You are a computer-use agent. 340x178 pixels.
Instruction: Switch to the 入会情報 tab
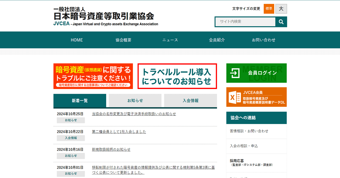pyautogui.click(x=190, y=101)
